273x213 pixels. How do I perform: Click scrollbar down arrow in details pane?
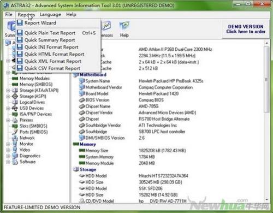tap(266, 200)
